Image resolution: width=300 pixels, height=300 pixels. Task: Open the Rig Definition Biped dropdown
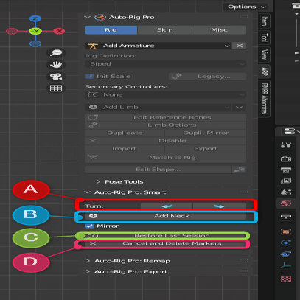click(165, 64)
